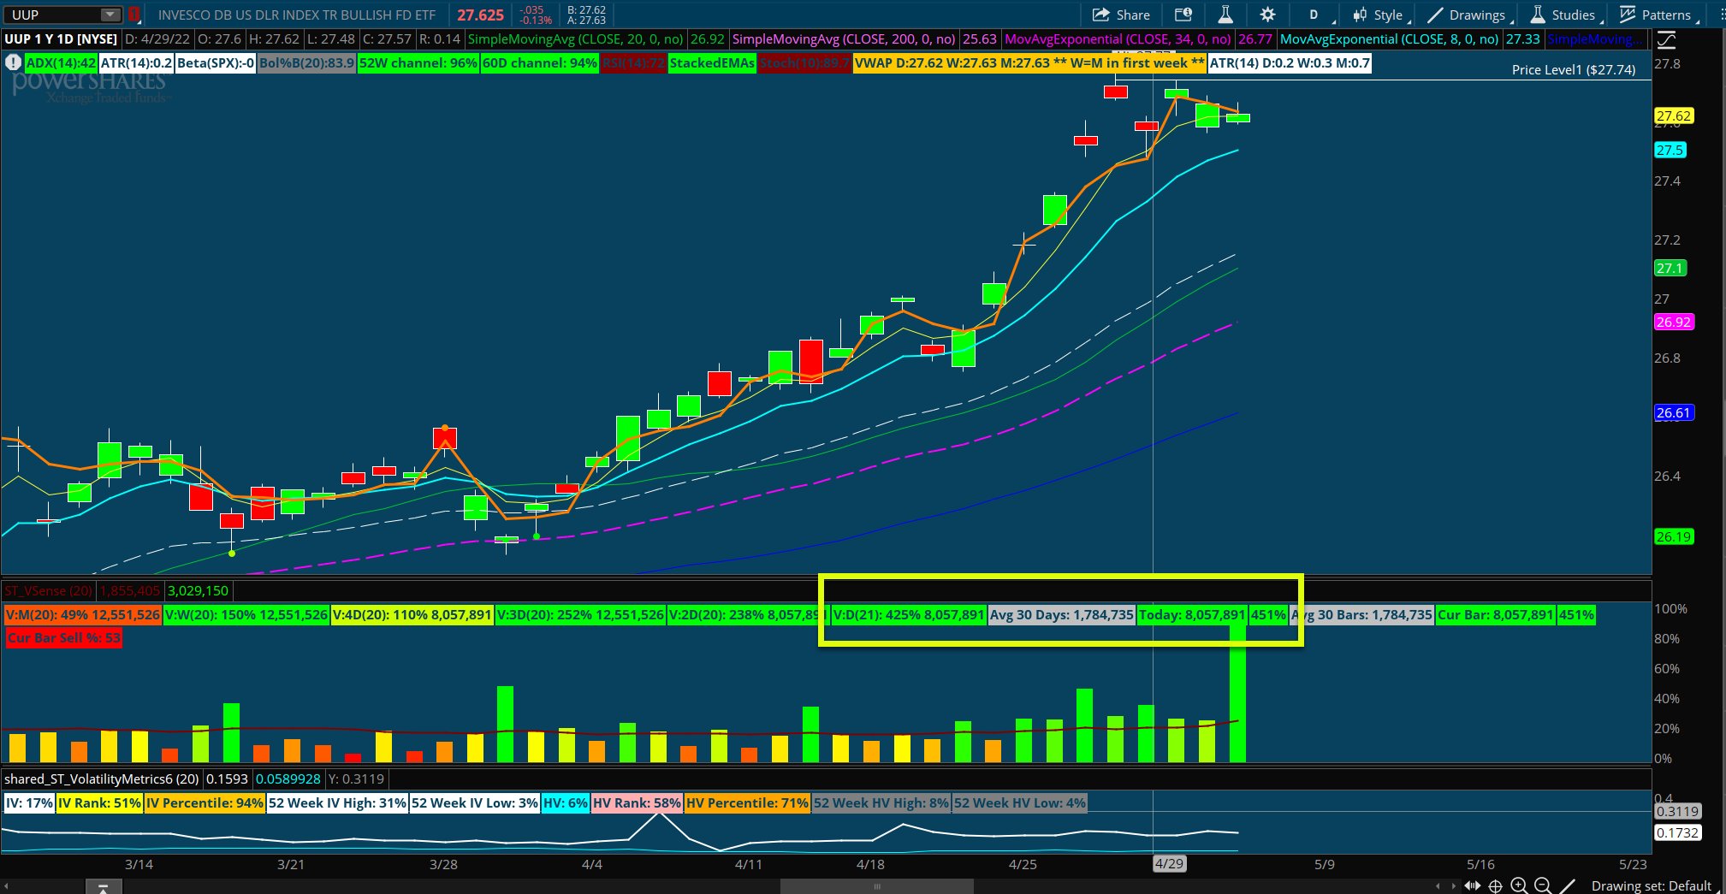Open the Drawing set: Default selector
This screenshot has width=1726, height=894.
pyautogui.click(x=1652, y=886)
